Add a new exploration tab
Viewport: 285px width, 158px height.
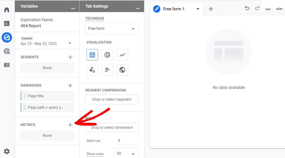pos(211,9)
